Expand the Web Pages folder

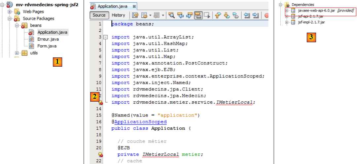pyautogui.click(x=10, y=12)
